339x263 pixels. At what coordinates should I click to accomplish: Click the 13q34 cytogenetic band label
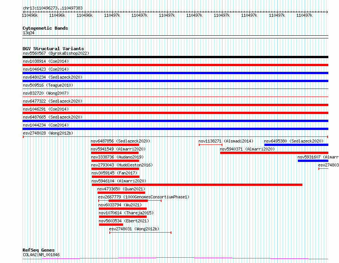(29, 33)
